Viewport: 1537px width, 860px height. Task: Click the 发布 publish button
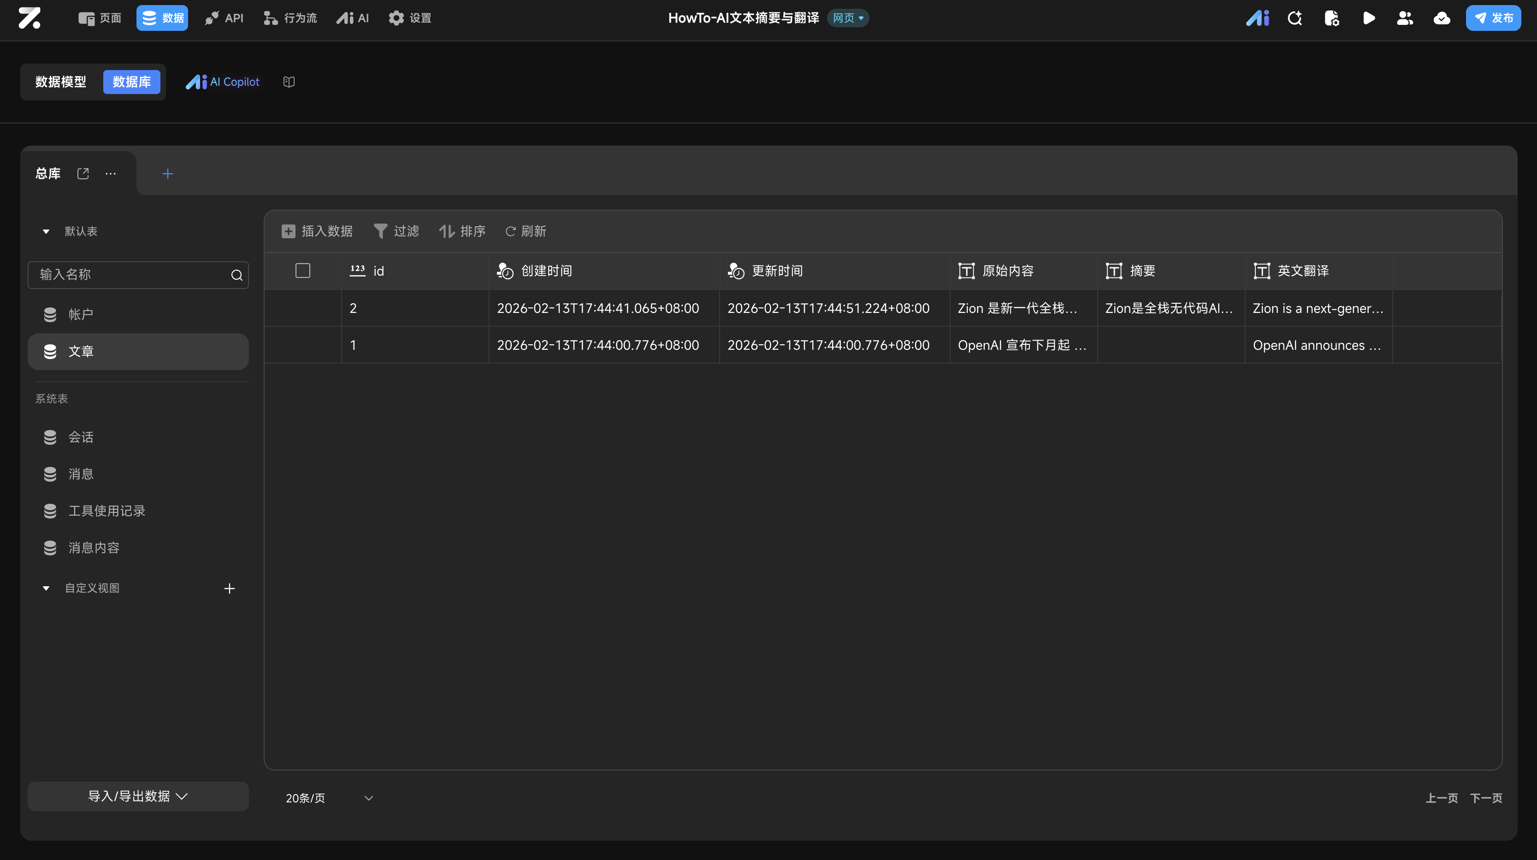[1493, 18]
